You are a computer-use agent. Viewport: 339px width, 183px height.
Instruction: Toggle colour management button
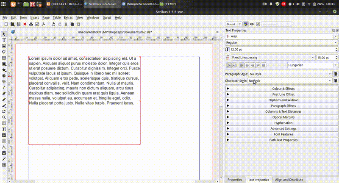click(245, 24)
